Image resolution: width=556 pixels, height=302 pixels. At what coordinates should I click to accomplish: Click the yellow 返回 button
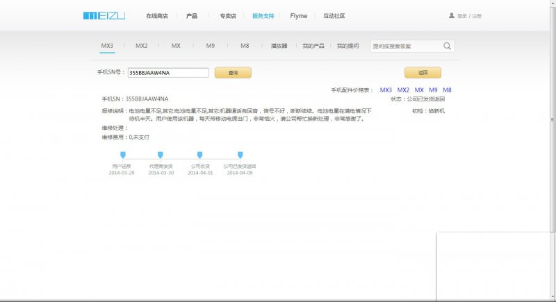[423, 73]
